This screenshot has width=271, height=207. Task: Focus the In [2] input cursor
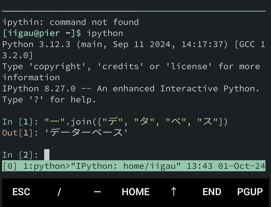(x=47, y=155)
